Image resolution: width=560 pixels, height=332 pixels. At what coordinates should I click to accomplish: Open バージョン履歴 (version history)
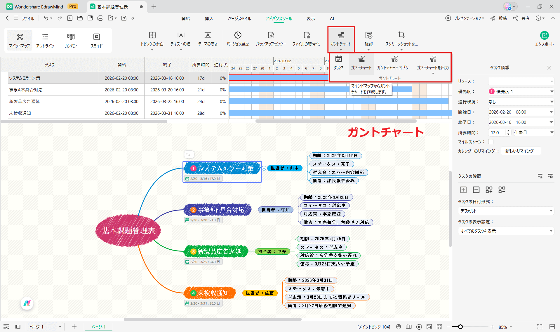[238, 39]
